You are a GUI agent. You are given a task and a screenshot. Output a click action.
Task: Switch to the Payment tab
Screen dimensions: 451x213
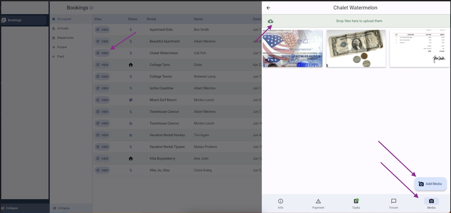pos(318,204)
